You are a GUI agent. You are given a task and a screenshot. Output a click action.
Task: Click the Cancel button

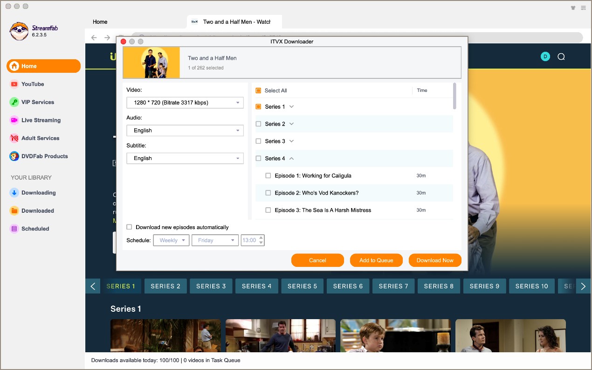click(x=317, y=260)
